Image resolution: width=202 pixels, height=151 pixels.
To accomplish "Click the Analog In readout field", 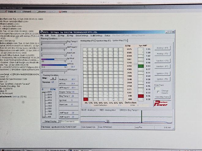I will (x=69, y=80).
